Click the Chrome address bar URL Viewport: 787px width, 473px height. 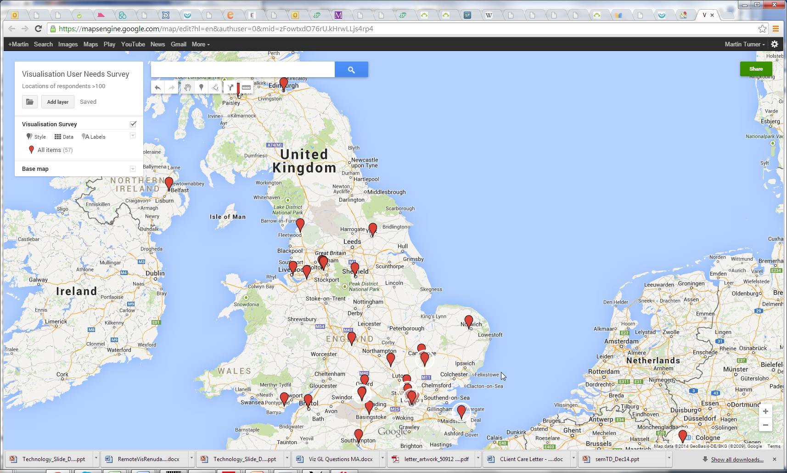pos(216,28)
